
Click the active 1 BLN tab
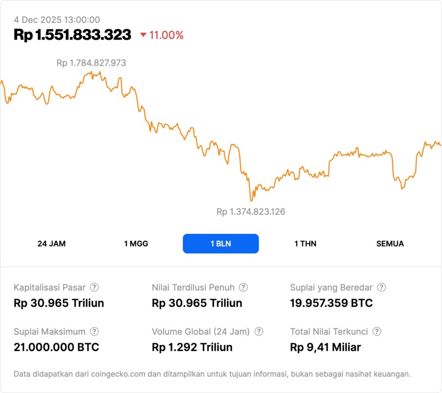(221, 243)
